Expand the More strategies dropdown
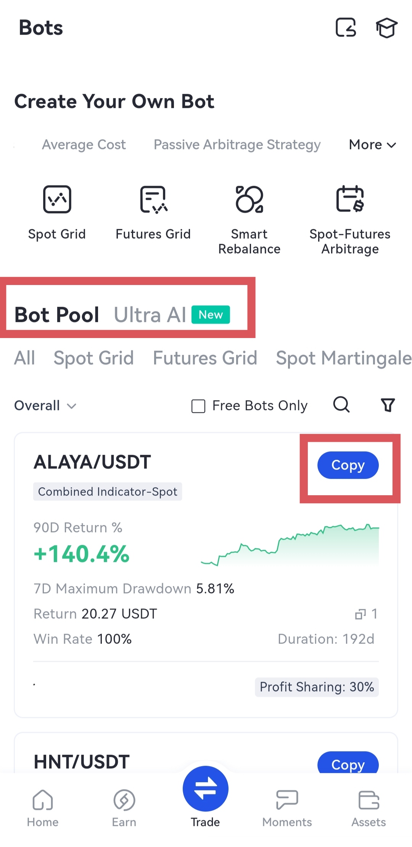Viewport: 412px width, 847px height. click(372, 145)
